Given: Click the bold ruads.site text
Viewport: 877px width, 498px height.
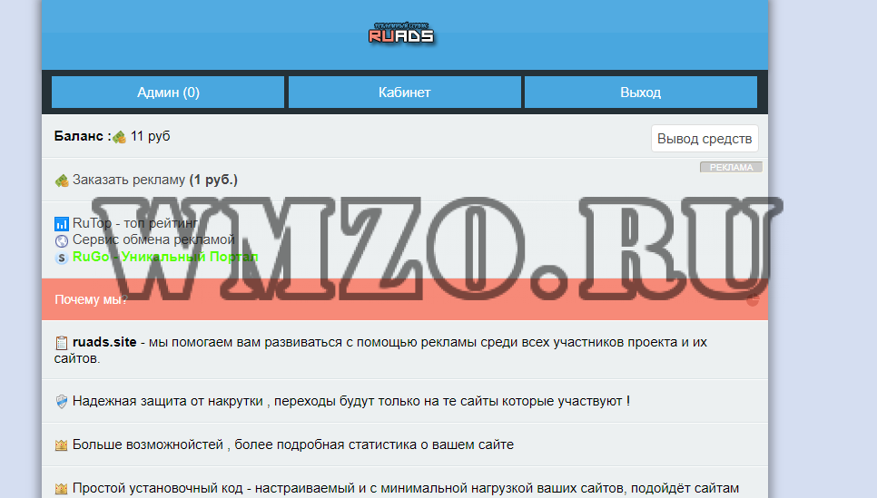Looking at the screenshot, I should click(x=104, y=342).
